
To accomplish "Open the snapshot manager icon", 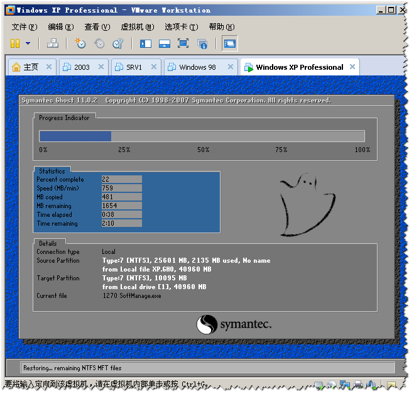I will coord(118,43).
